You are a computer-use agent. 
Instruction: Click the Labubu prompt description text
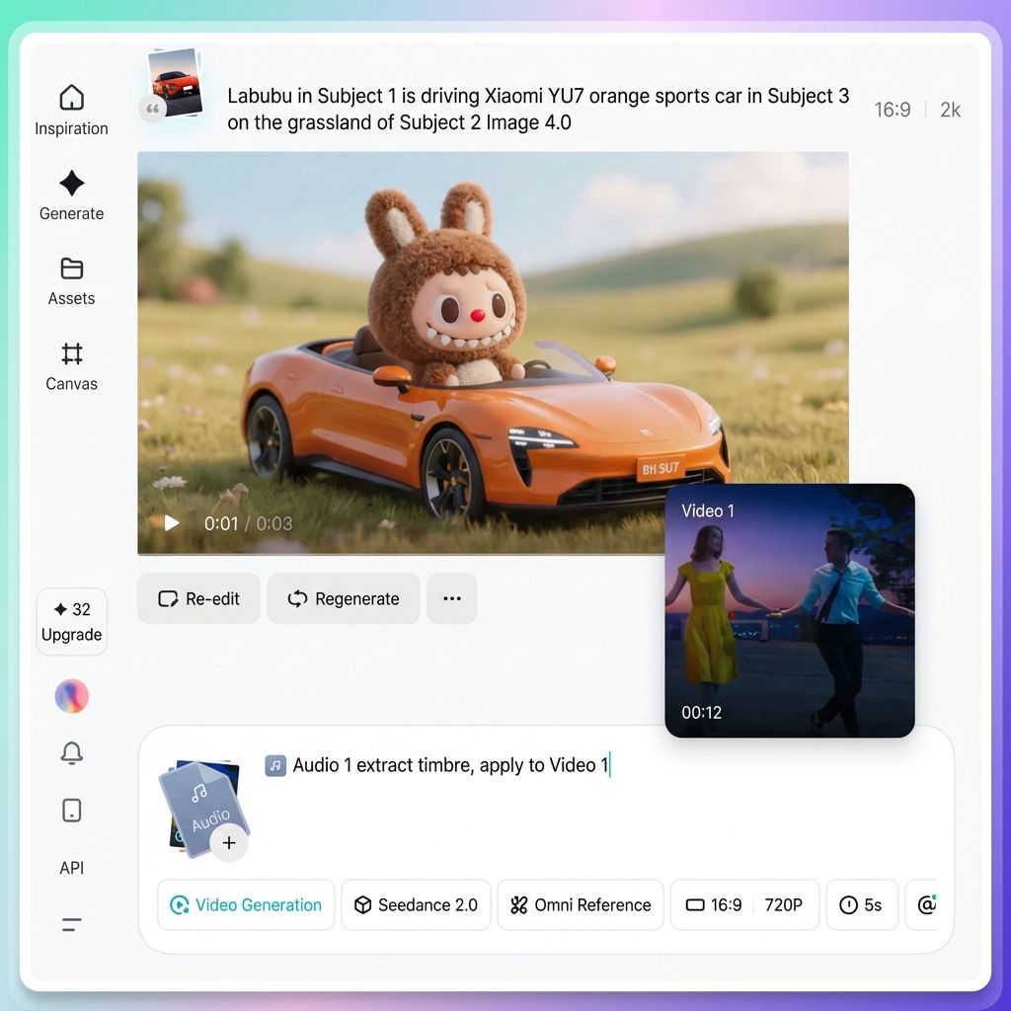pyautogui.click(x=538, y=109)
